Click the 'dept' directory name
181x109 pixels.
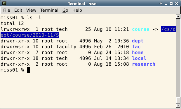point(138,41)
